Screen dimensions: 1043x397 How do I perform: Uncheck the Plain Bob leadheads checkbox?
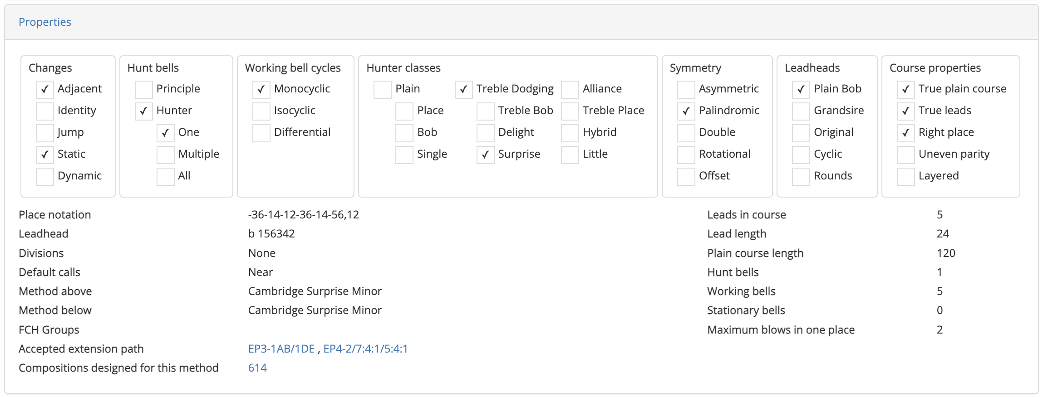[801, 89]
